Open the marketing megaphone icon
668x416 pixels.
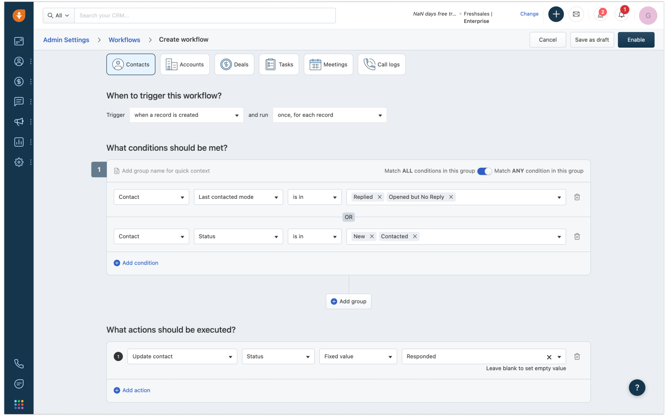pos(19,122)
